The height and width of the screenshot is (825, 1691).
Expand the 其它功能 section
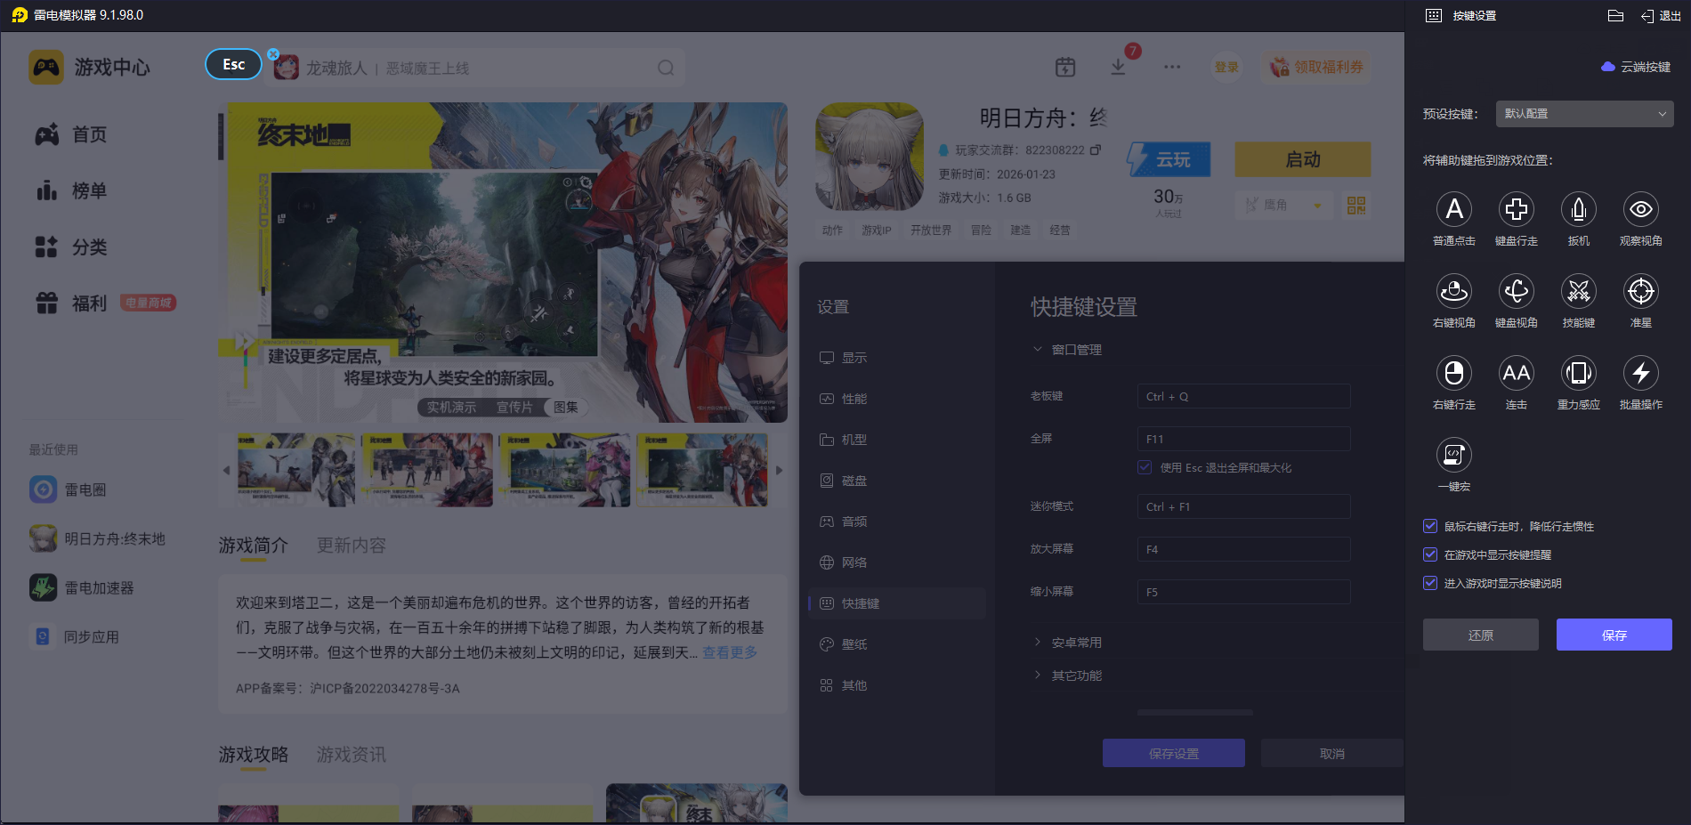pos(1067,675)
